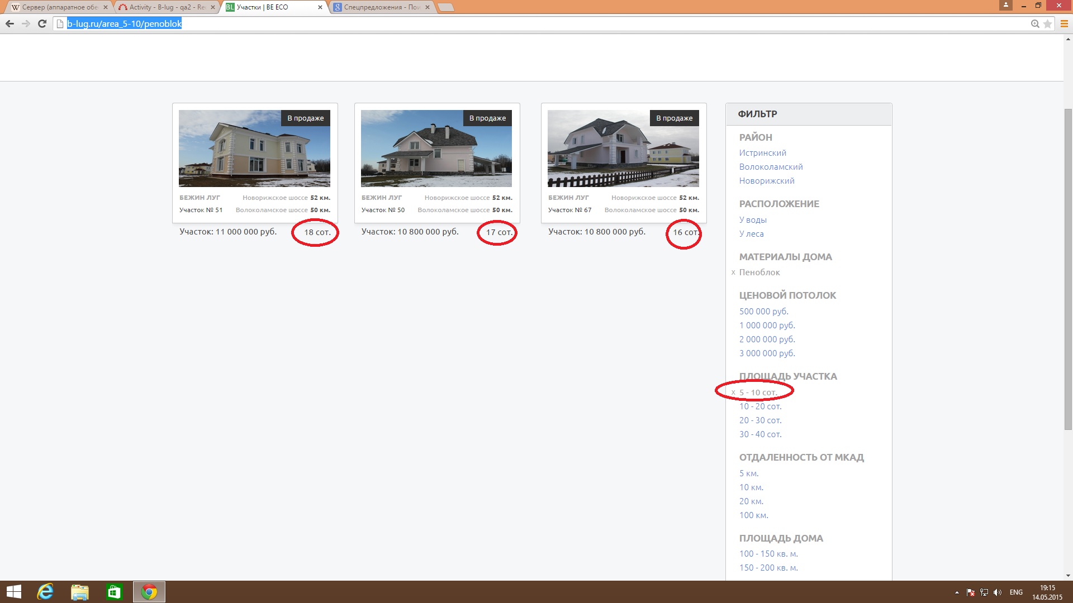Choose 10 - 20 сот. plot area
The image size is (1073, 603).
(760, 406)
